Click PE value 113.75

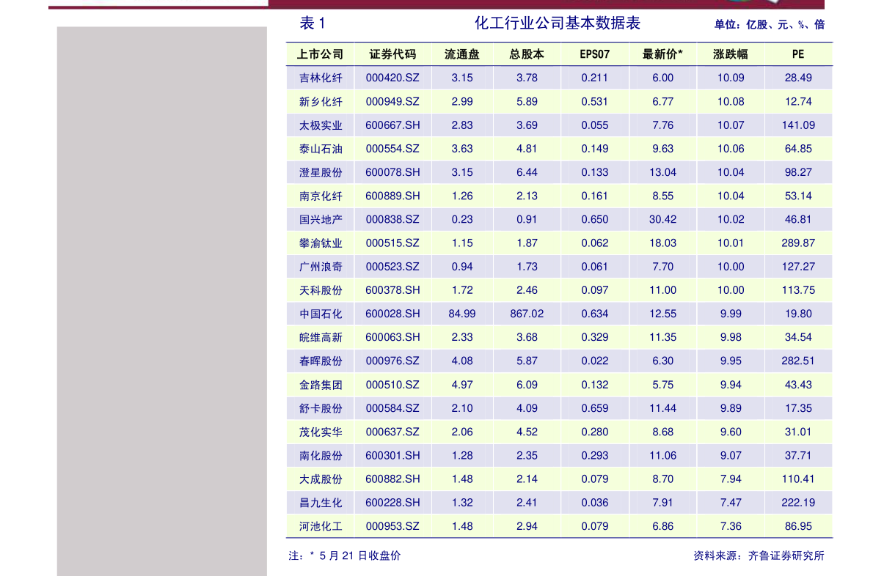pyautogui.click(x=798, y=290)
